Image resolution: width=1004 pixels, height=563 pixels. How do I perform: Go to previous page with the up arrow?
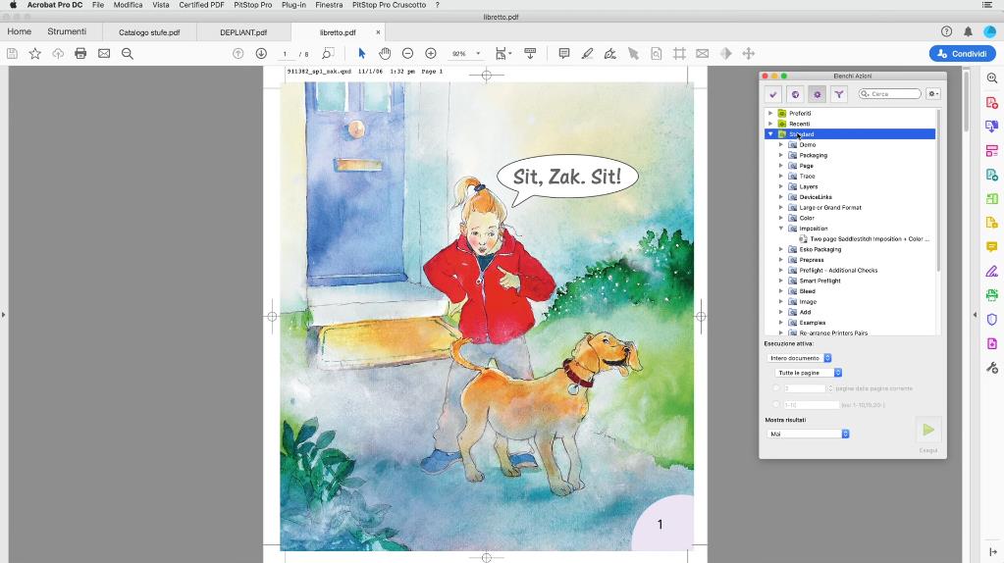click(238, 54)
